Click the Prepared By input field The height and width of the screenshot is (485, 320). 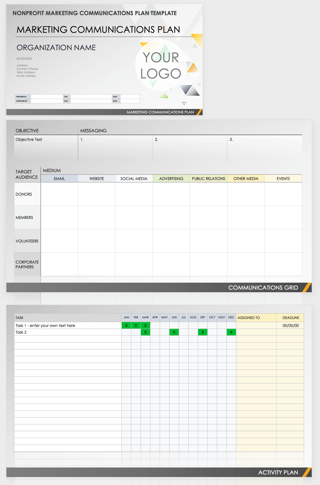click(47, 97)
